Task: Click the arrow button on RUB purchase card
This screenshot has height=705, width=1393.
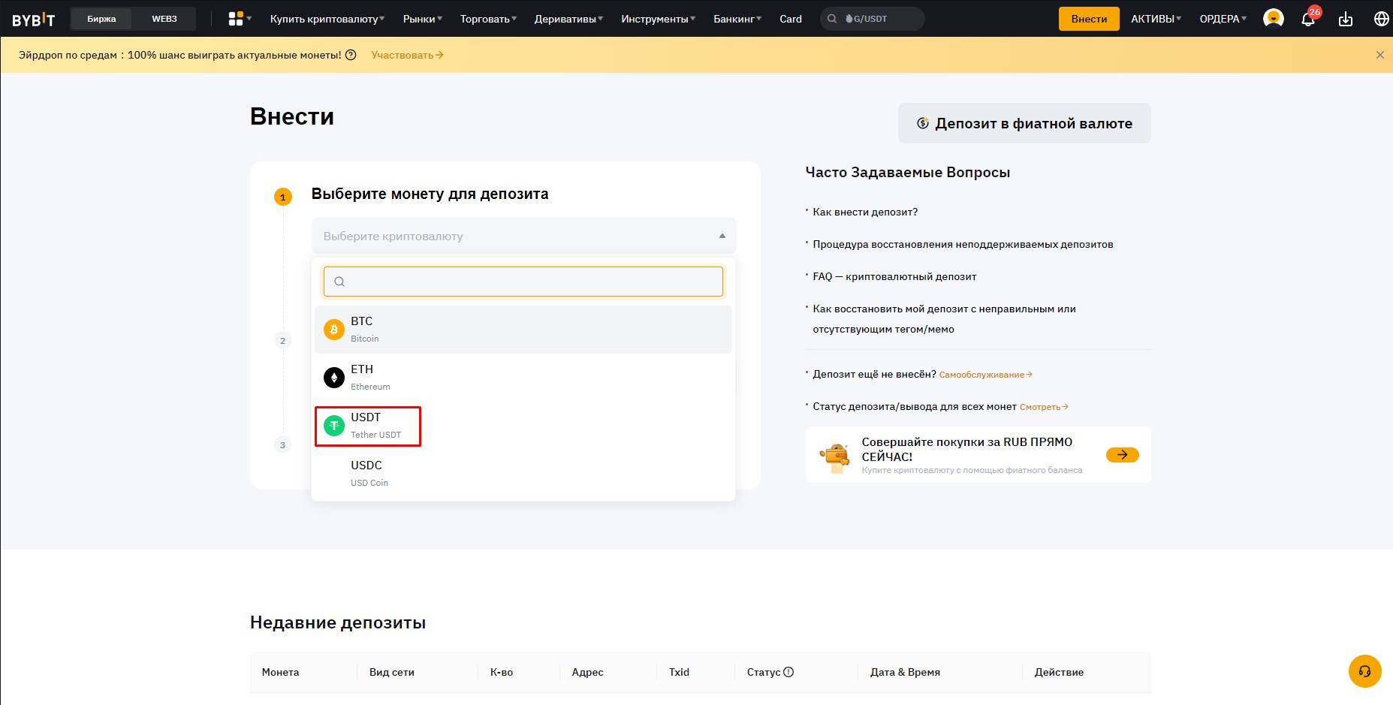Action: pos(1122,455)
